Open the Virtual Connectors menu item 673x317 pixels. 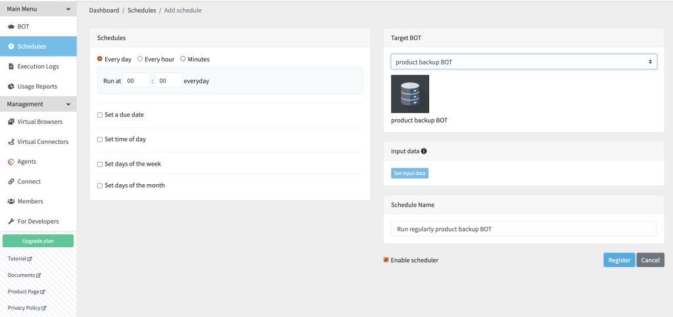(x=38, y=142)
